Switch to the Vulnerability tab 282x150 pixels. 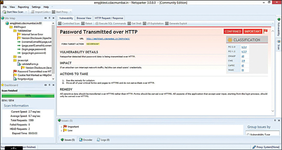tap(66, 18)
